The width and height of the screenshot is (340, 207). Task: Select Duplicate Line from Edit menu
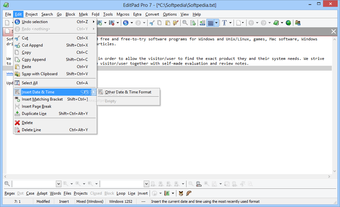tap(55, 114)
